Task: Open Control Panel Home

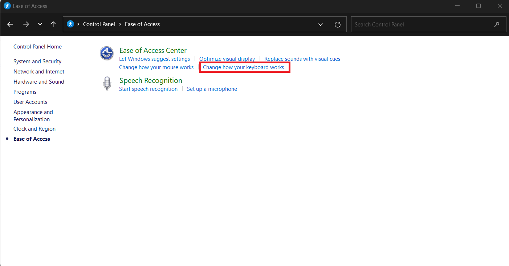Action: tap(37, 47)
